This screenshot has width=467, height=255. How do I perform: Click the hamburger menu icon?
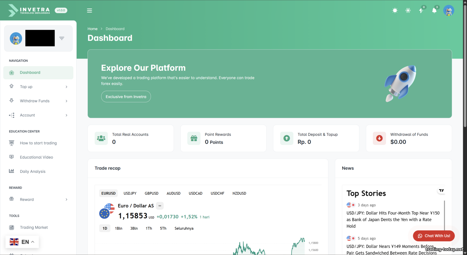point(89,11)
